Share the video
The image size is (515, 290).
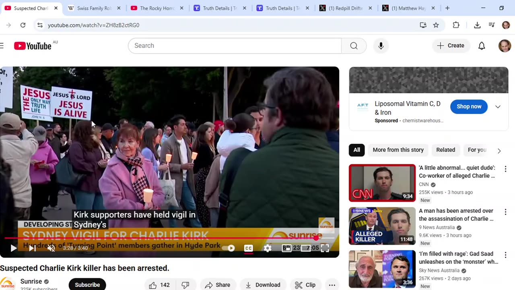[217, 285]
